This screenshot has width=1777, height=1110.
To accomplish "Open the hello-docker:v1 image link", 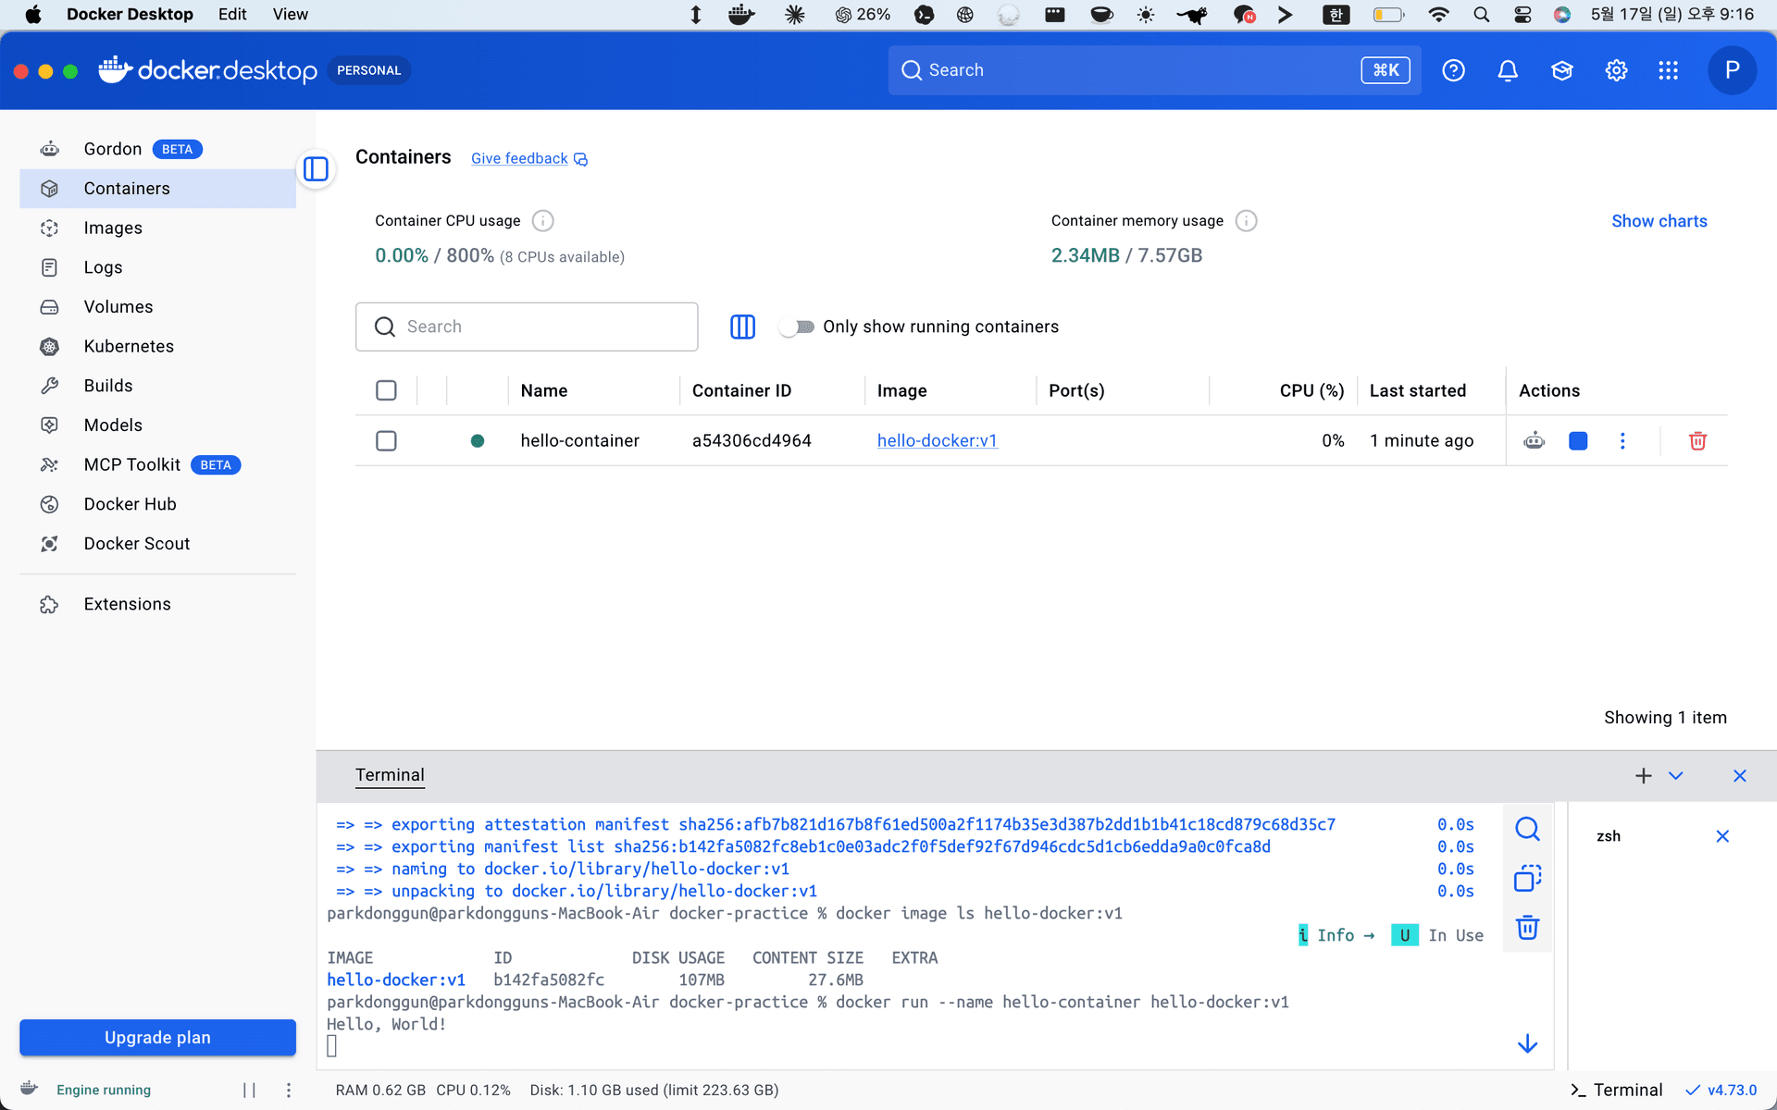I will tap(937, 441).
